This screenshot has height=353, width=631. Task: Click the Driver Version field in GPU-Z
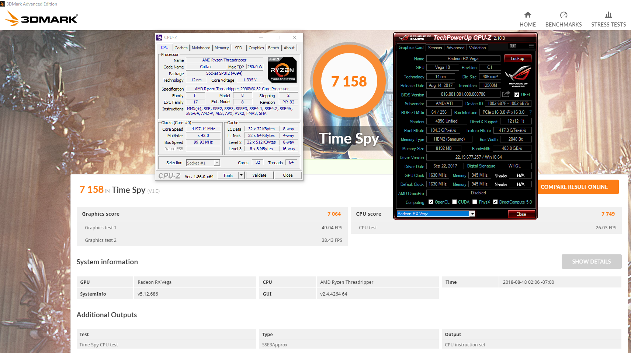[479, 157]
